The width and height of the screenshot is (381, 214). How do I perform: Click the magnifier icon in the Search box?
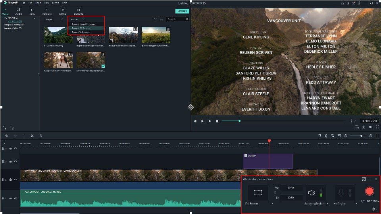click(x=187, y=19)
